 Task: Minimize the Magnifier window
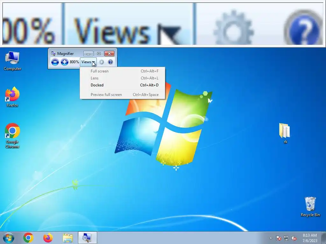pyautogui.click(x=88, y=54)
